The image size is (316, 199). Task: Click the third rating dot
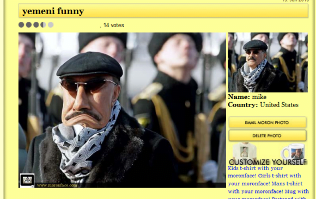click(x=36, y=25)
